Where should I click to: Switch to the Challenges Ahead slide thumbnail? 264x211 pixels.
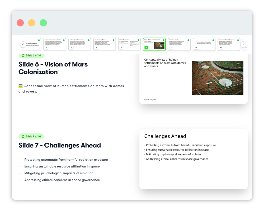[x=179, y=44]
